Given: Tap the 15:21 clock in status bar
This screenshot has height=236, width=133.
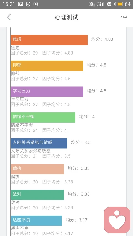Looking at the screenshot, I should (x=9, y=4).
